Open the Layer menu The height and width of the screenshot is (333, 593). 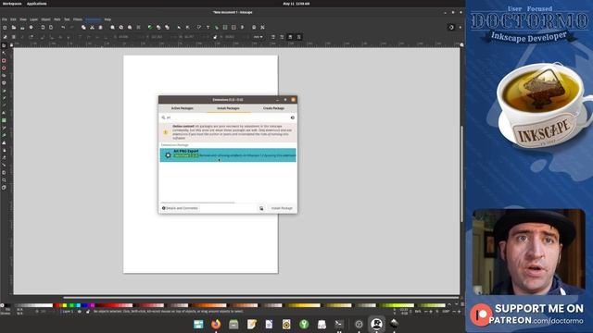[x=34, y=19]
